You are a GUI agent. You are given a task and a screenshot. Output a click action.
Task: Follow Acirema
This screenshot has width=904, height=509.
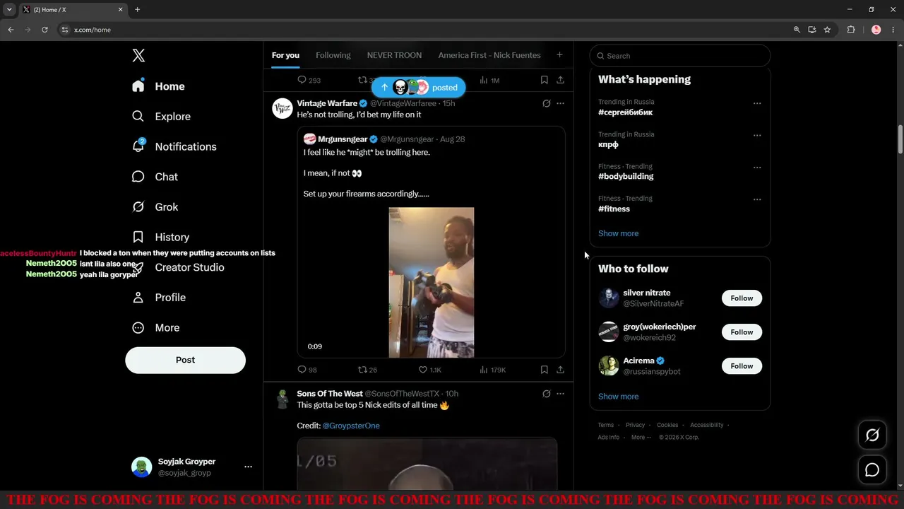[742, 366]
